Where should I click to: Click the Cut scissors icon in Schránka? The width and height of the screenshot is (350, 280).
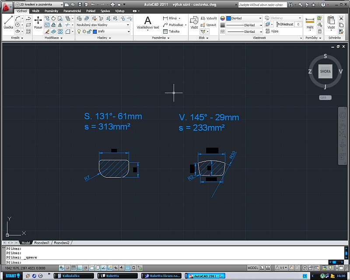341,18
